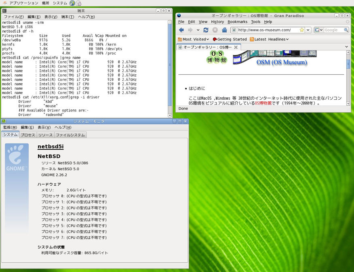Click the GNOME 2.26.2 version text

54,175
